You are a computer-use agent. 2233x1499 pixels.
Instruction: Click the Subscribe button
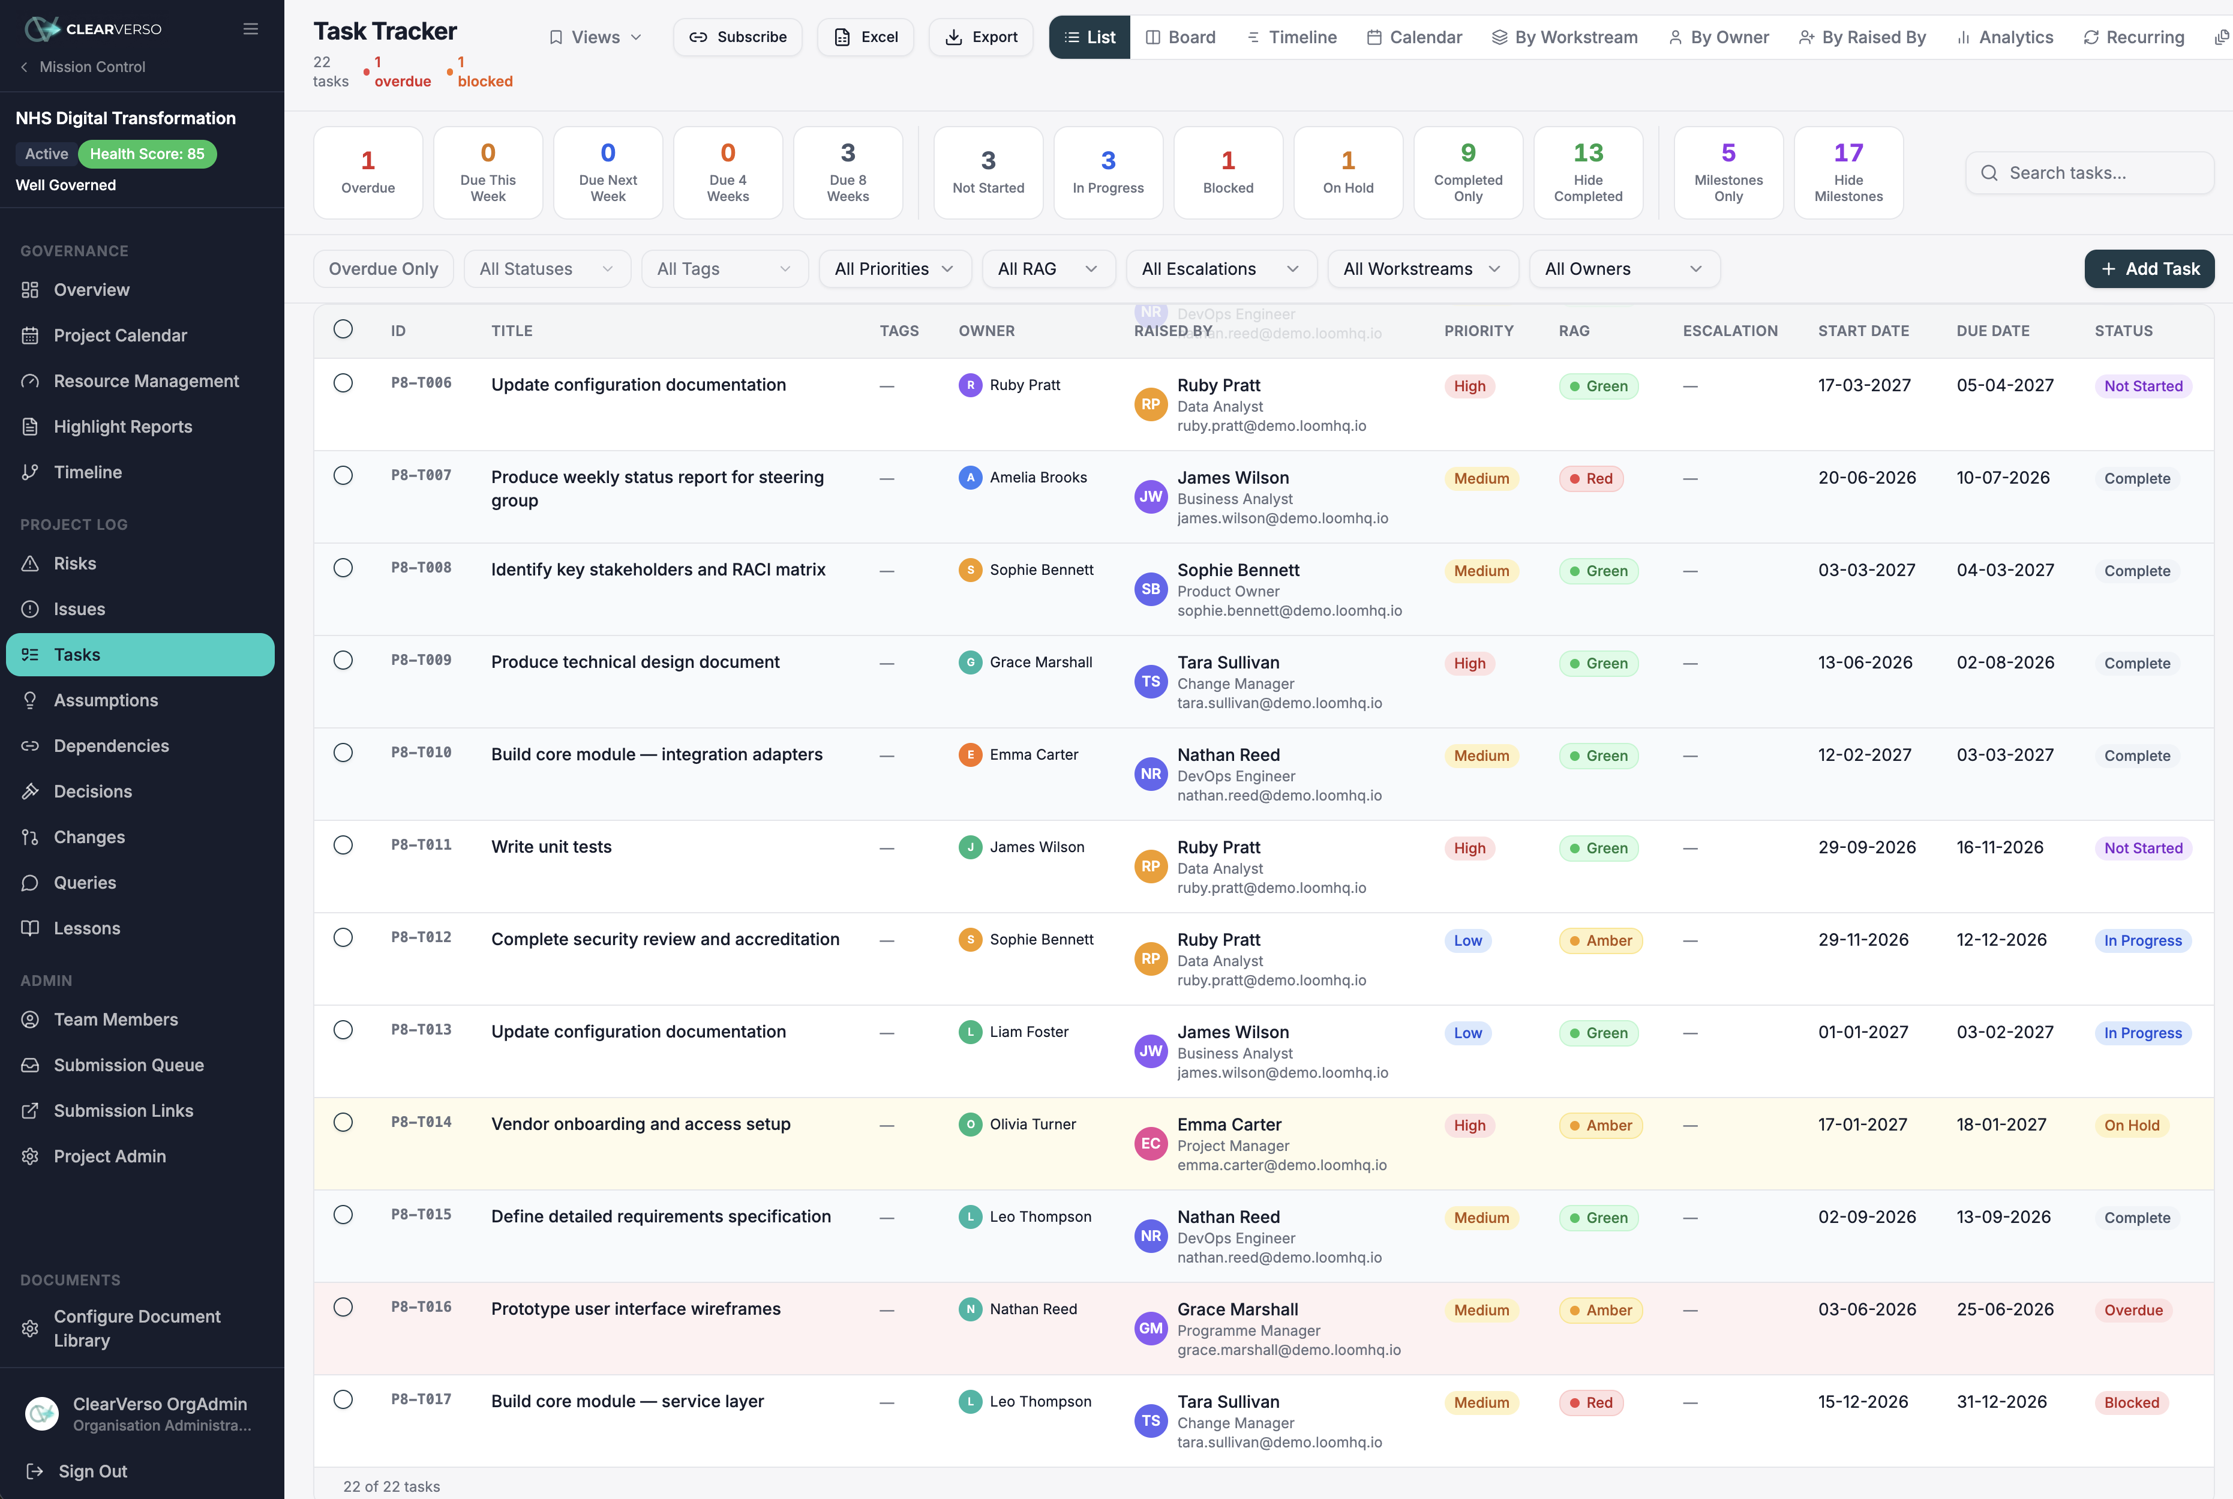pyautogui.click(x=738, y=37)
